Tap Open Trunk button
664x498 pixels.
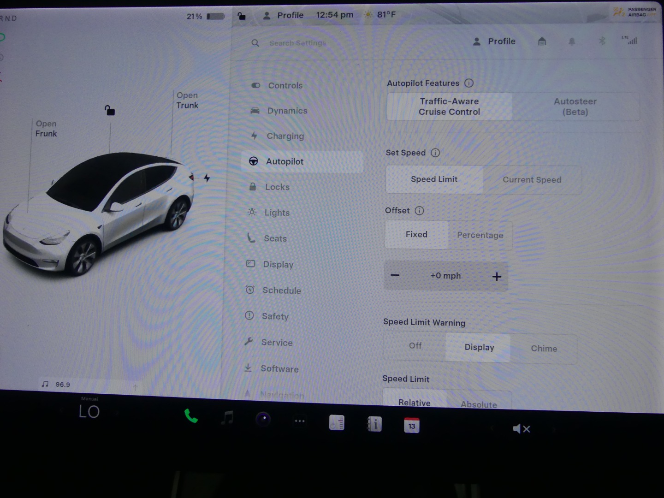click(x=187, y=100)
